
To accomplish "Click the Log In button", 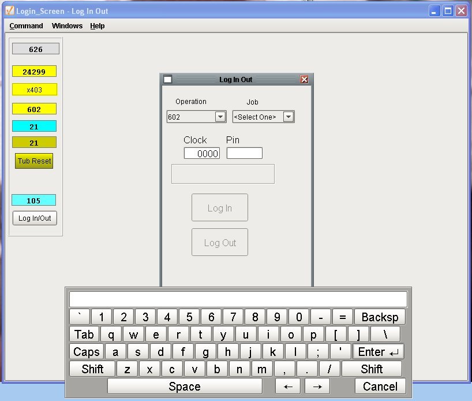I will point(220,208).
